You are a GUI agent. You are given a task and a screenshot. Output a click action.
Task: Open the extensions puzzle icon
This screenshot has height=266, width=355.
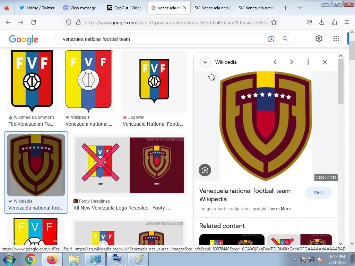coord(334,22)
